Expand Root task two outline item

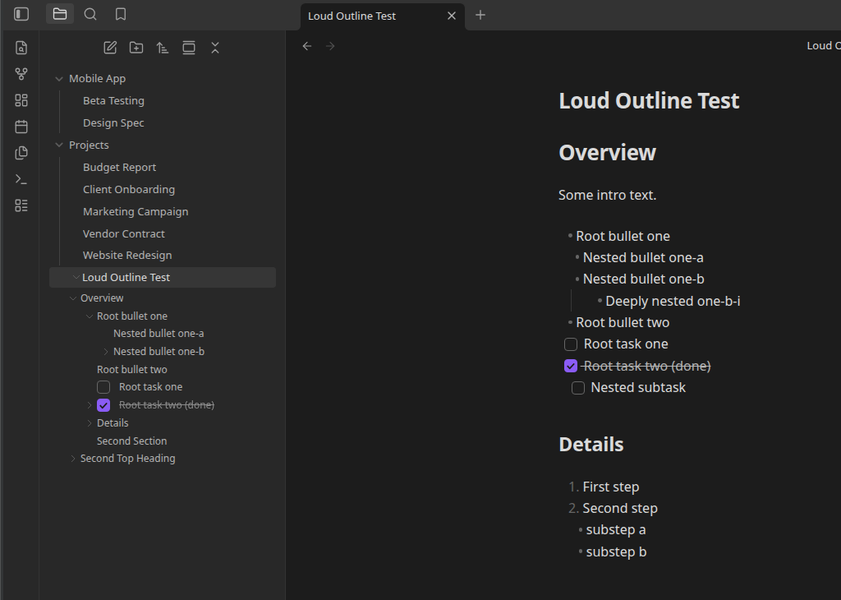(x=89, y=405)
